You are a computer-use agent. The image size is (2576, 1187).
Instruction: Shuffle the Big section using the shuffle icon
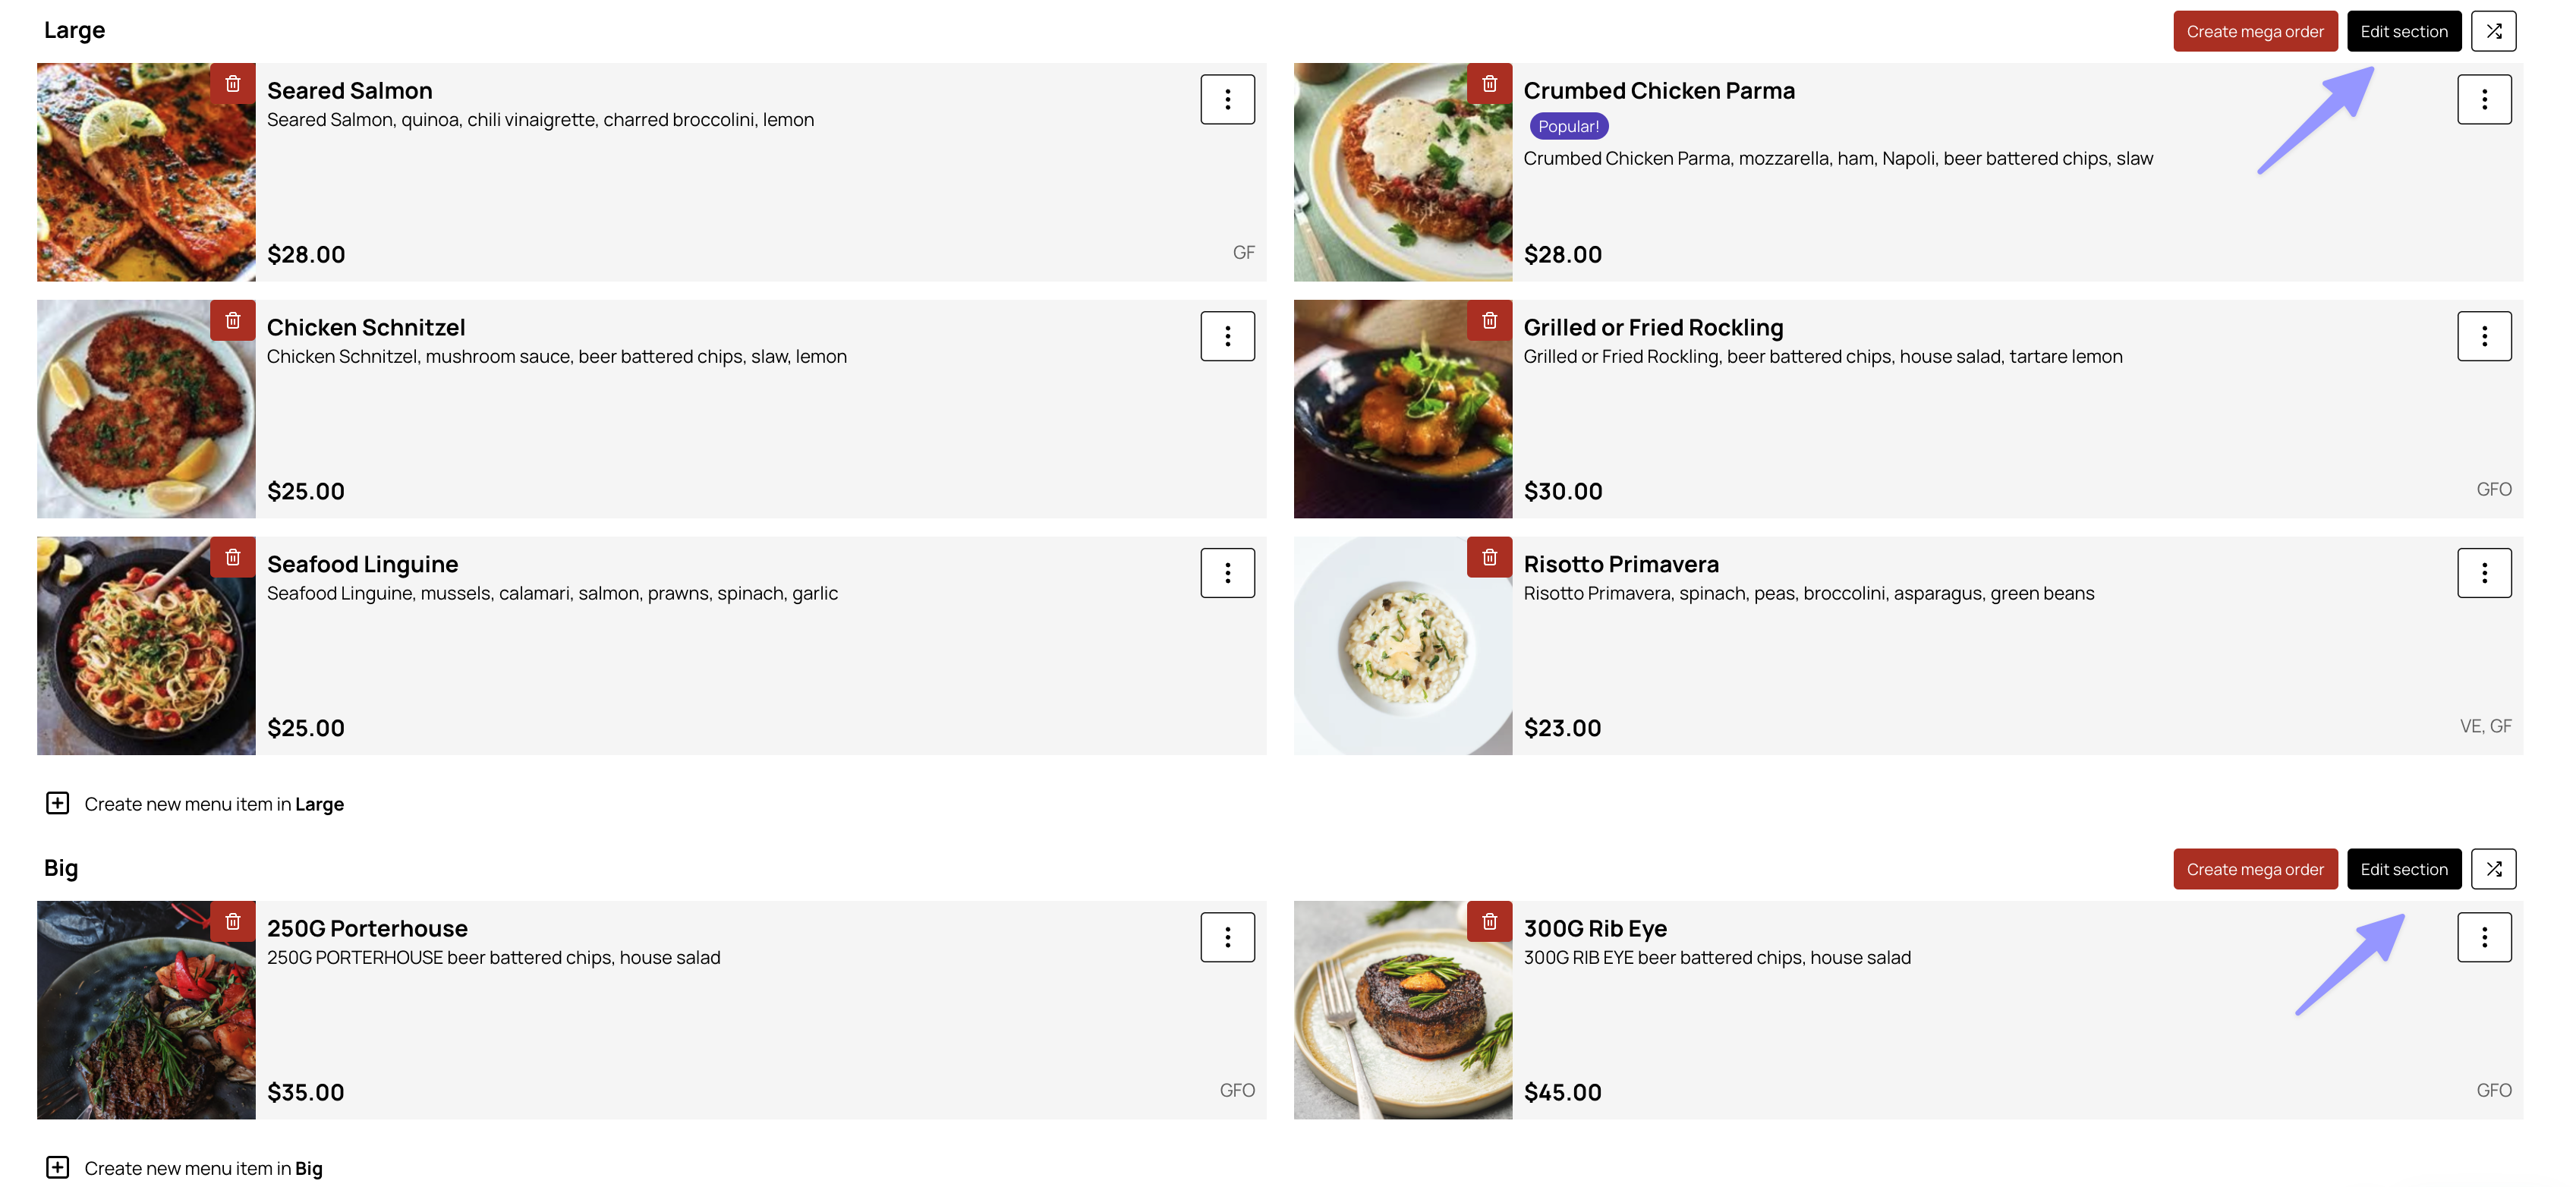[x=2493, y=869]
